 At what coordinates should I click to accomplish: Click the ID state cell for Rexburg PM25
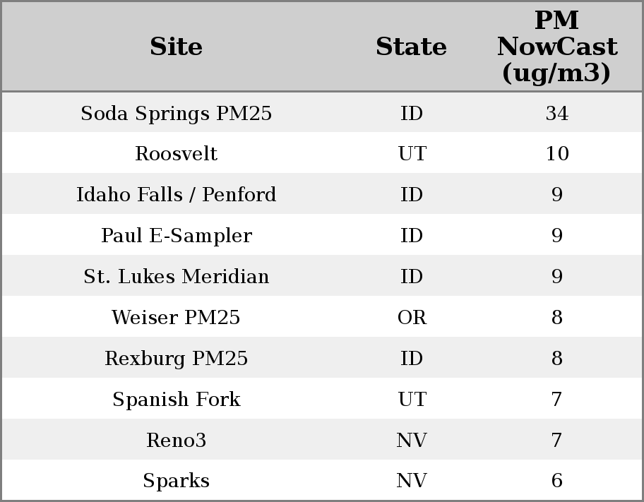point(412,359)
